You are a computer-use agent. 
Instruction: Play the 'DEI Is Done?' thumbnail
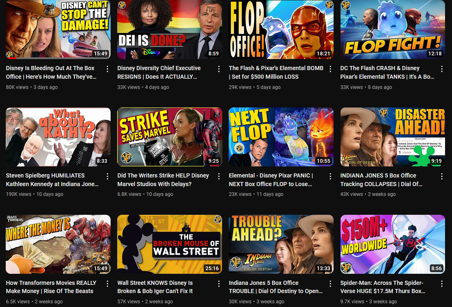coord(170,30)
